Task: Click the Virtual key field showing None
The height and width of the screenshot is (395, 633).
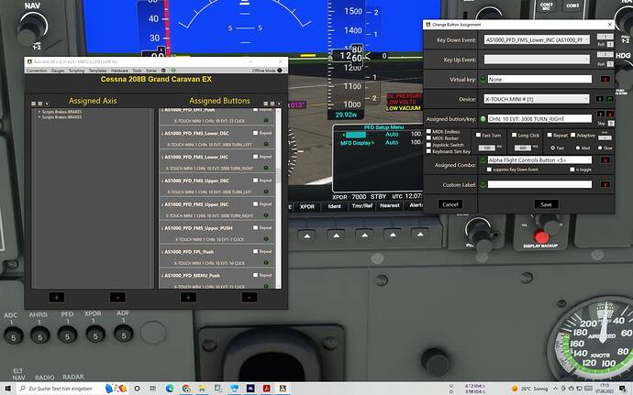Action: pyautogui.click(x=539, y=79)
